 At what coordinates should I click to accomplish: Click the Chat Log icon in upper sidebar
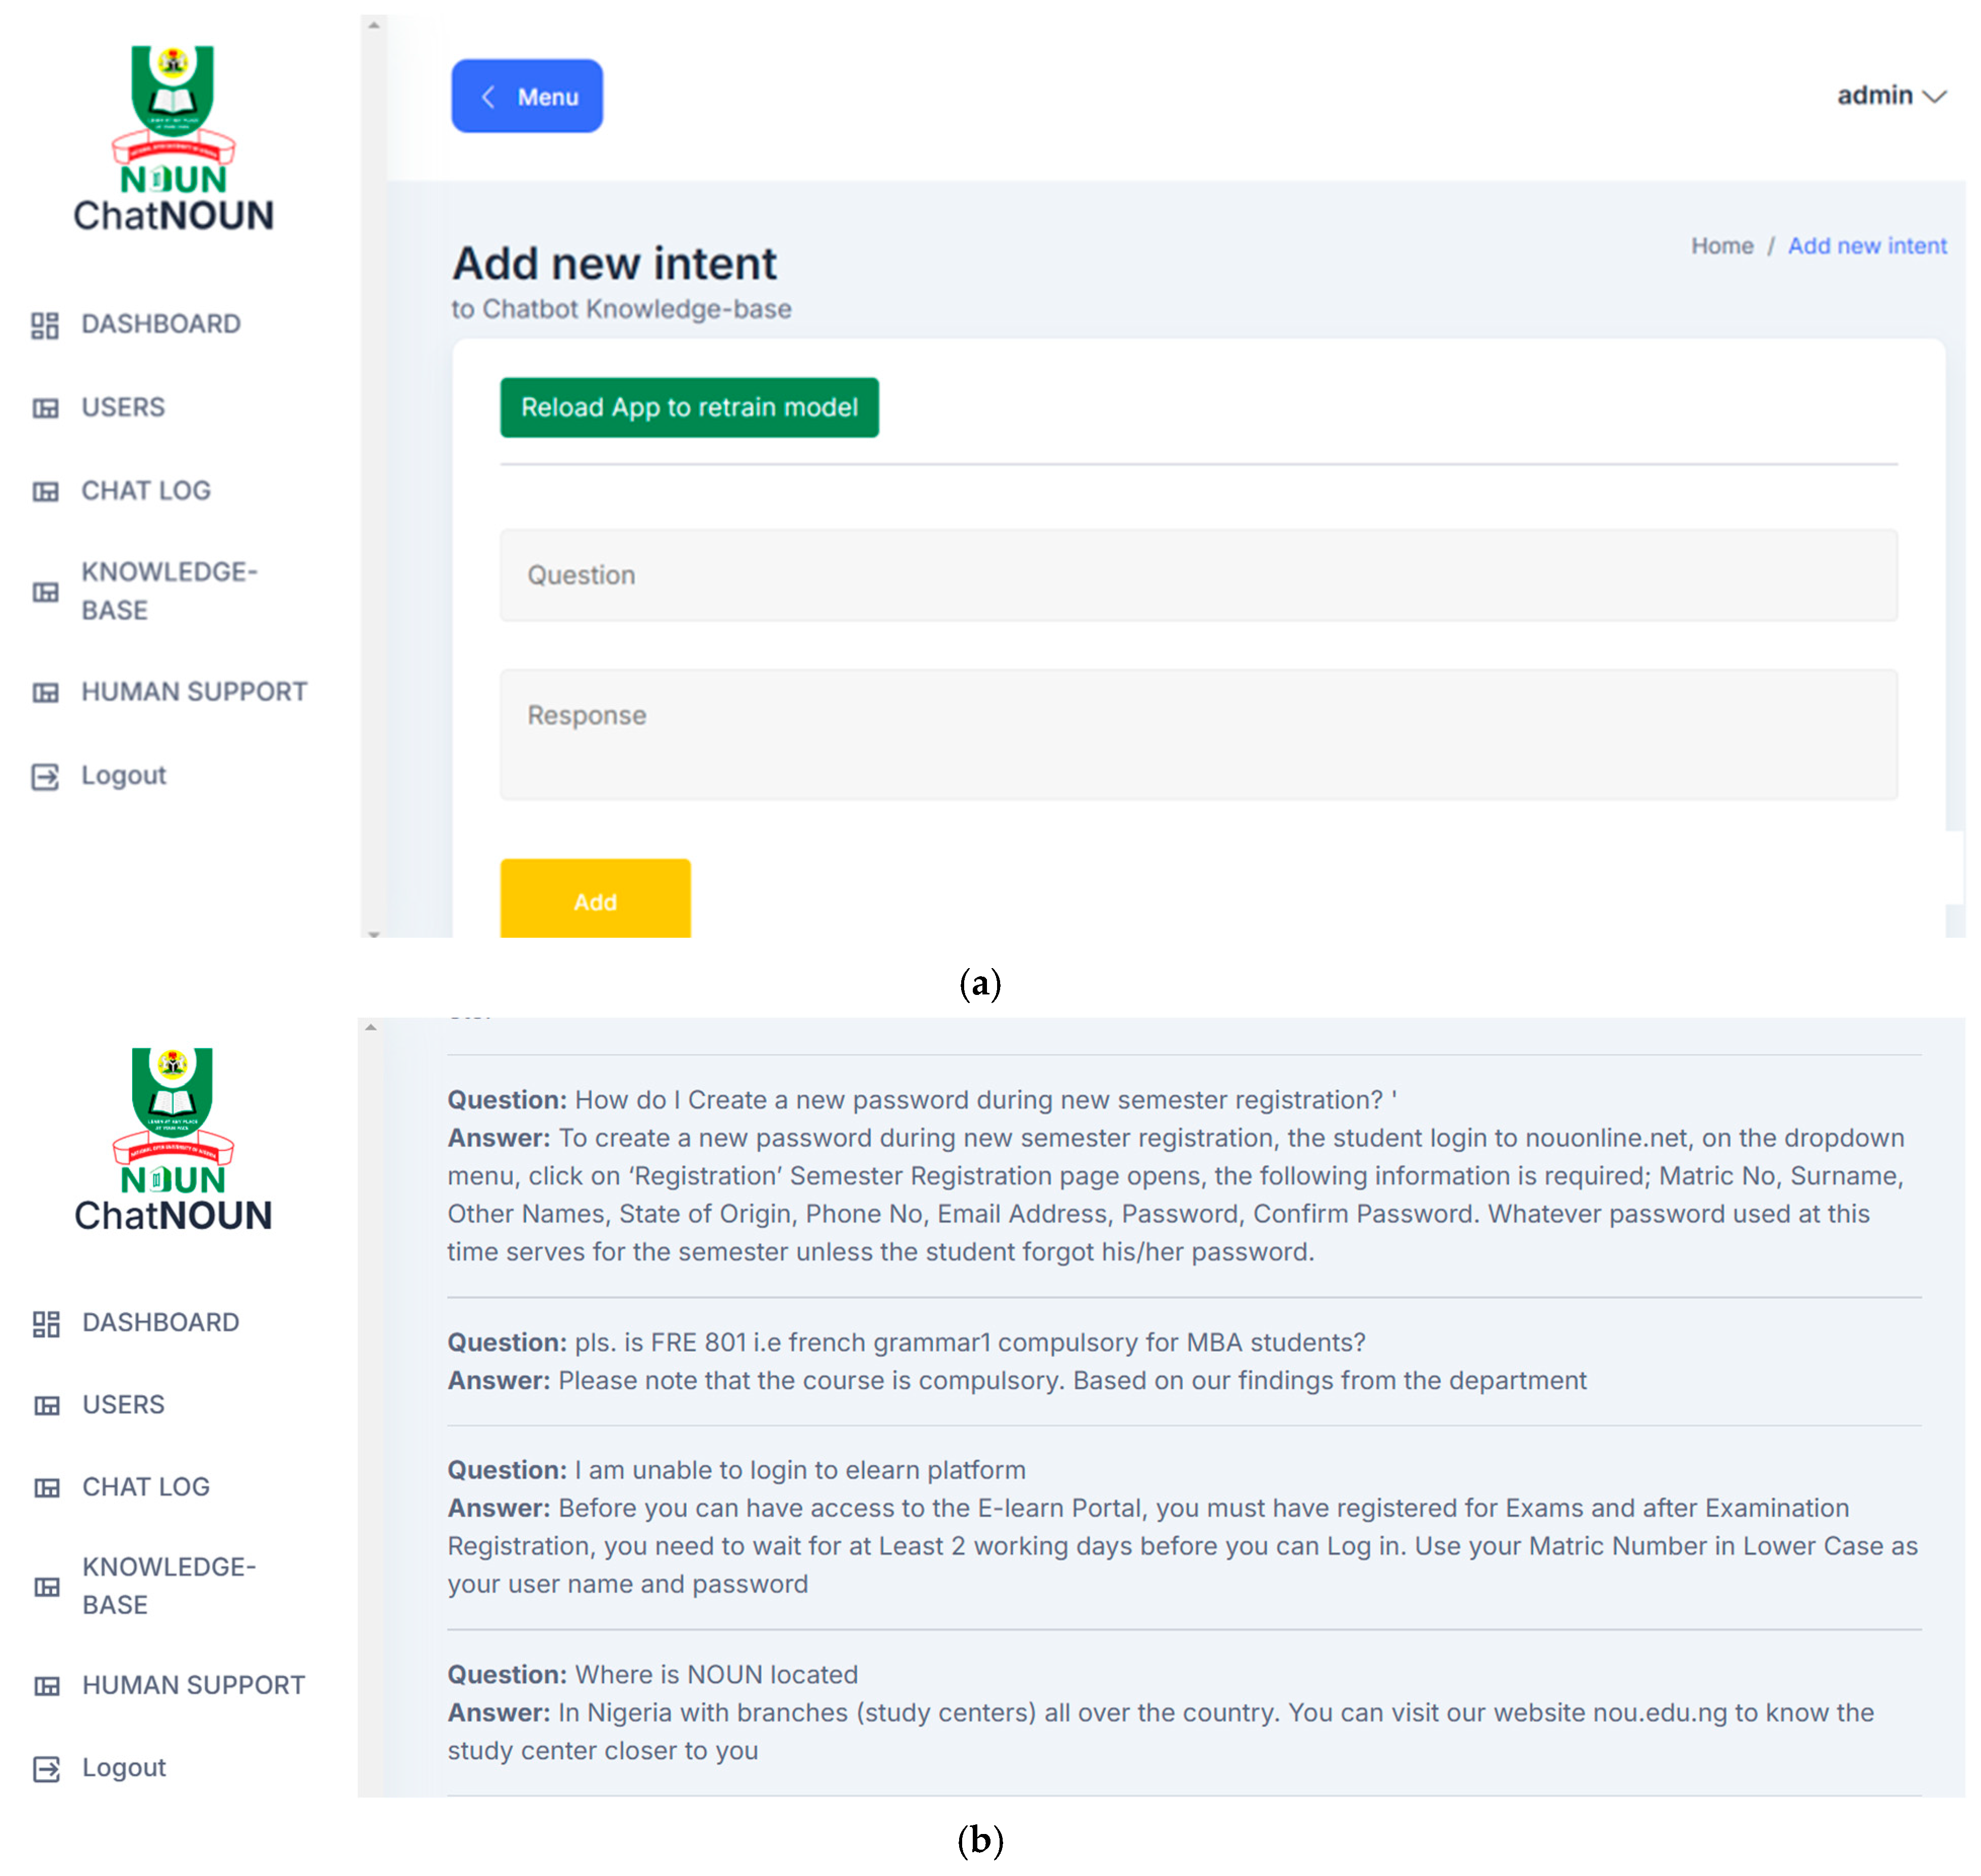pos(45,491)
